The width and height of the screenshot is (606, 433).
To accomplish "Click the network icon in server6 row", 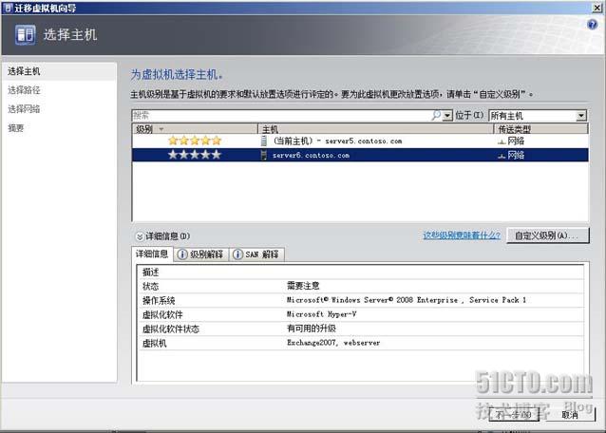I will point(502,156).
